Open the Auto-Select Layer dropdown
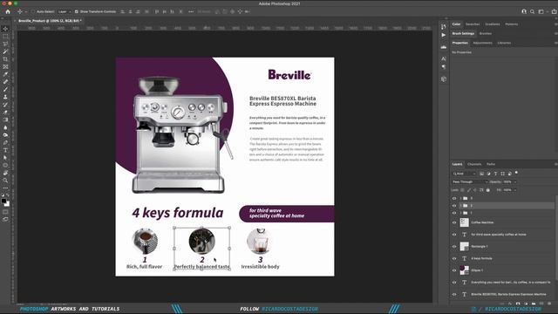 (x=64, y=11)
